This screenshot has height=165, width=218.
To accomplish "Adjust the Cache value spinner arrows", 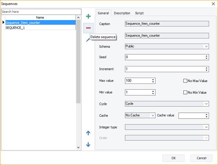I will click(206, 115).
